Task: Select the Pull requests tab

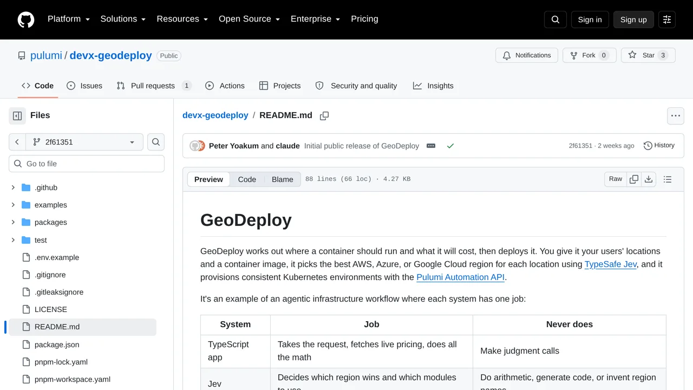Action: [154, 86]
